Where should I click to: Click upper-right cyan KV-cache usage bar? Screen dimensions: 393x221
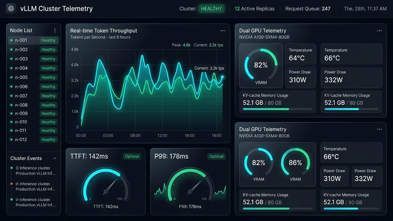pos(351,109)
